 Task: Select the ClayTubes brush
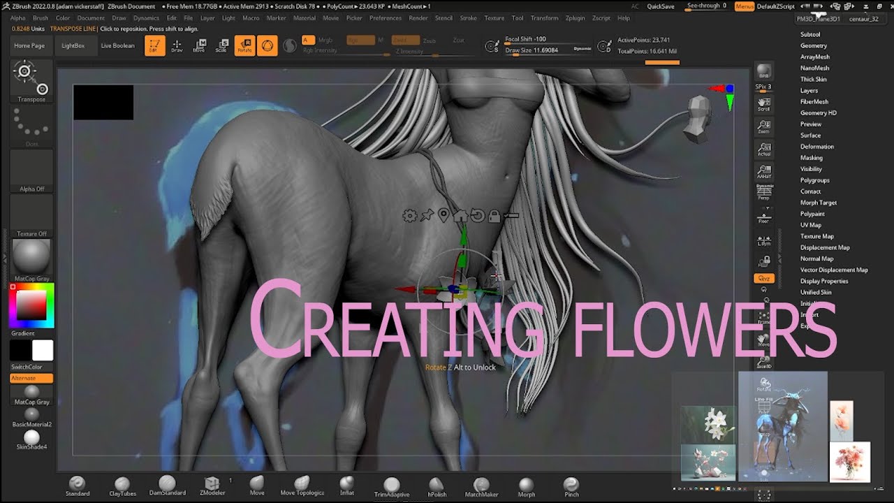pos(122,486)
